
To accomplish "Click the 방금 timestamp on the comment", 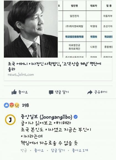I will 24,151.
